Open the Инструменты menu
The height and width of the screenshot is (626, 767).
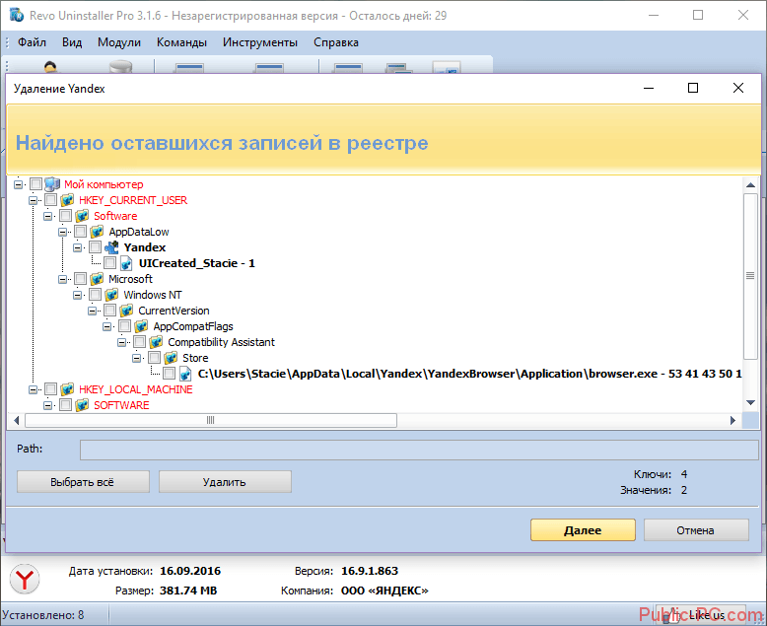pyautogui.click(x=259, y=42)
